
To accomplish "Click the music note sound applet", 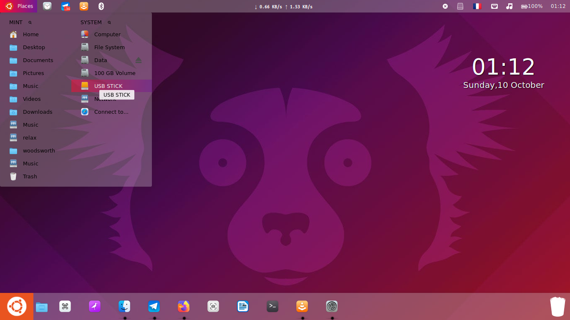I will click(x=509, y=6).
